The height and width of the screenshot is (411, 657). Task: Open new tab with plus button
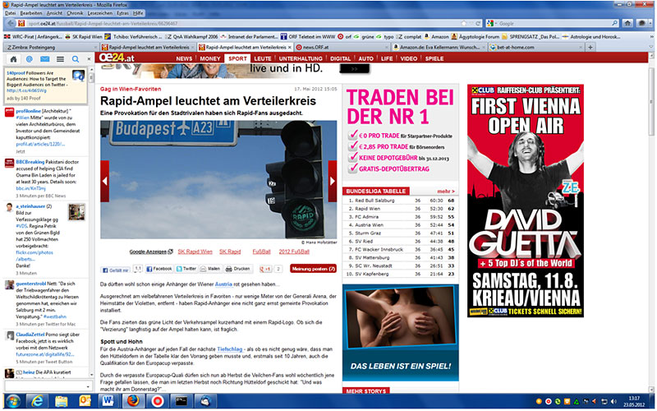tap(590, 48)
